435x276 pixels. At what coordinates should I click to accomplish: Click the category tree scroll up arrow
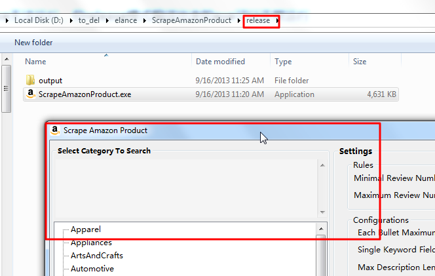point(321,229)
